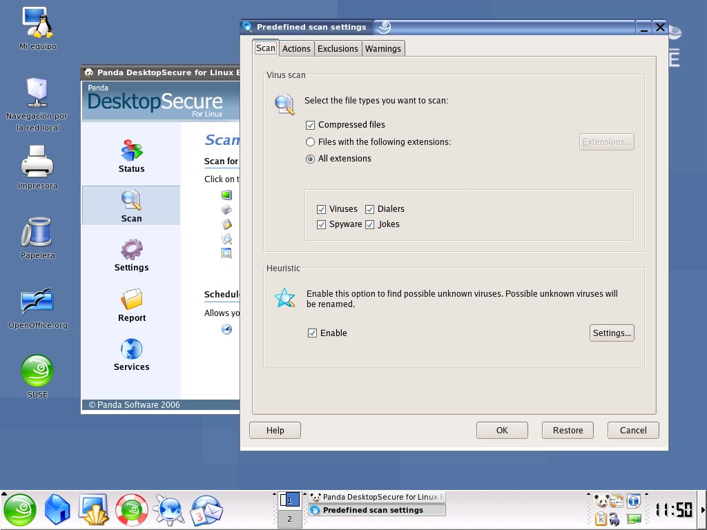Select All extensions radio button
Viewport: 707px width, 530px height.
[310, 159]
